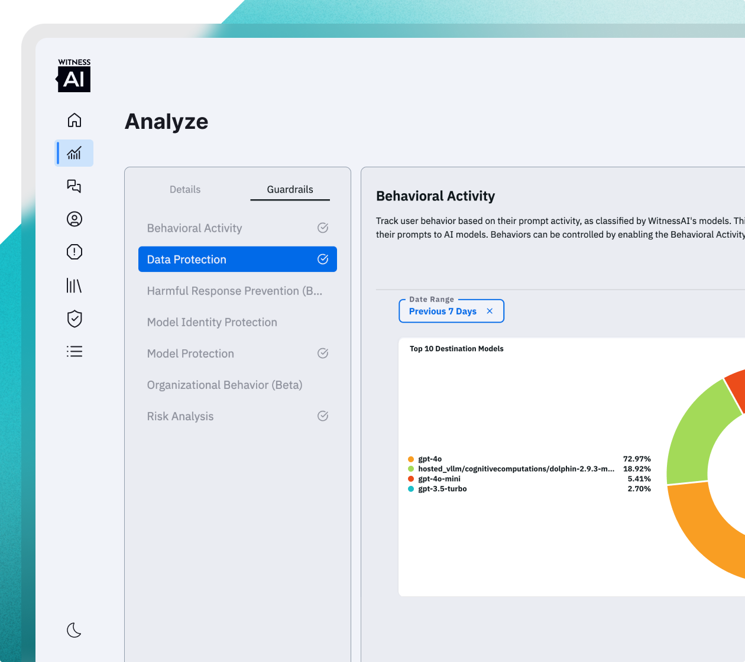This screenshot has width=745, height=662.
Task: Select Model Identity Protection guardrail
Action: point(238,322)
